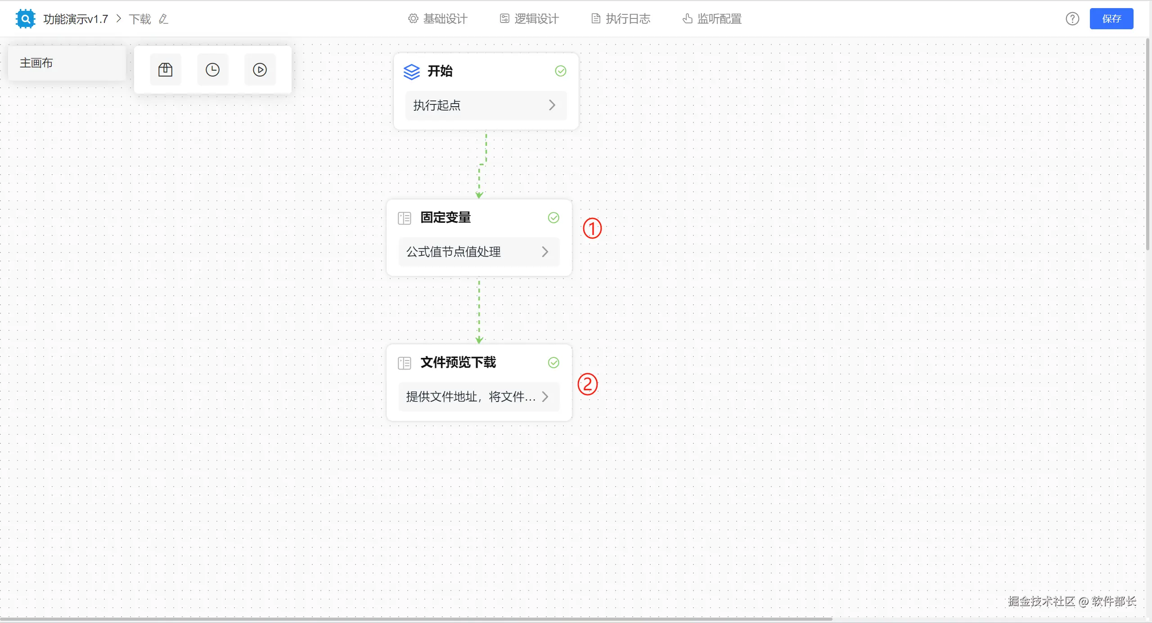Click green check status on 固定变量 node
This screenshot has width=1152, height=623.
(553, 218)
